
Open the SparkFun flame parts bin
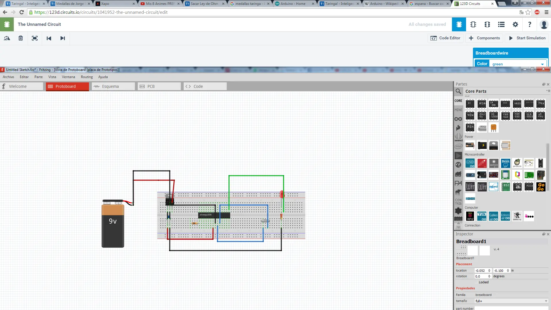(x=458, y=128)
